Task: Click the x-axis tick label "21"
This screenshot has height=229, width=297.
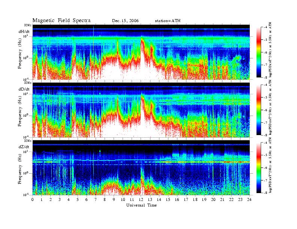Action: pos(222,200)
